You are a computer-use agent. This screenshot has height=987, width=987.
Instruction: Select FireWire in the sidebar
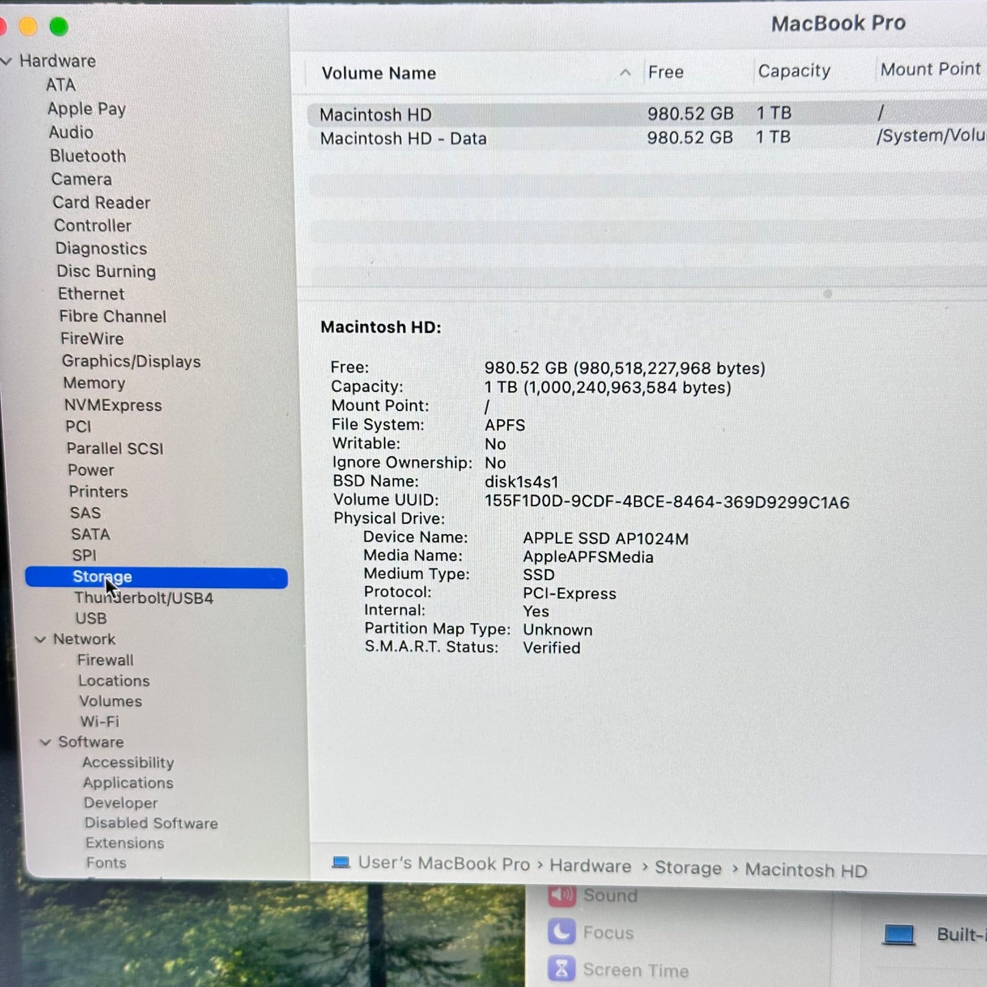(x=92, y=339)
